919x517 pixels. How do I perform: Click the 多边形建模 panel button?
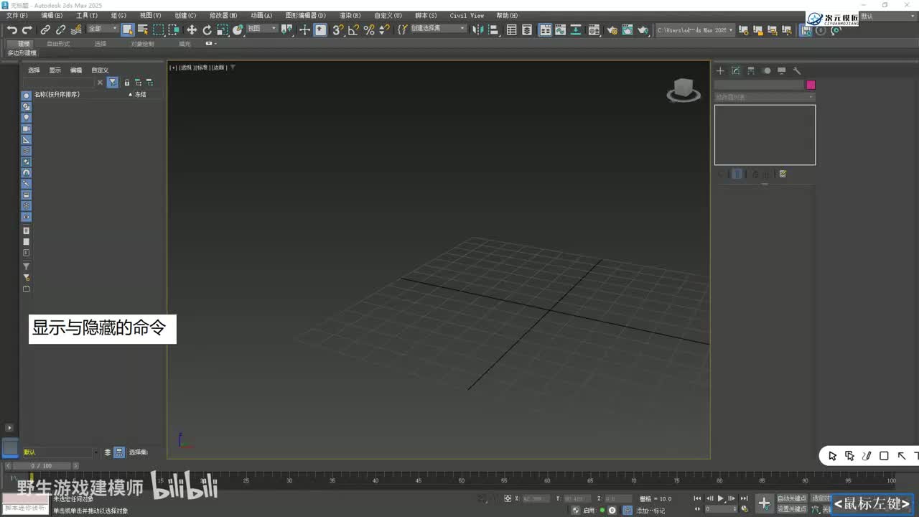click(22, 53)
